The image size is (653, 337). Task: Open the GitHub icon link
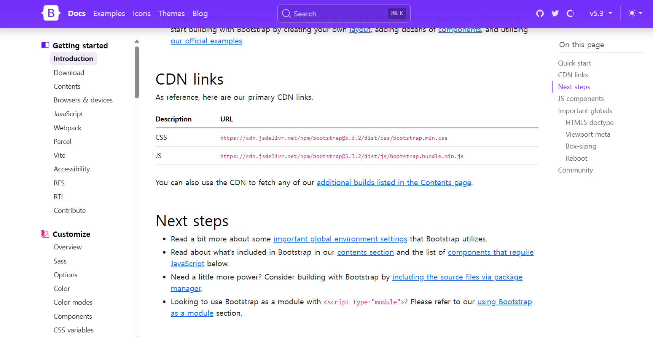(x=540, y=14)
